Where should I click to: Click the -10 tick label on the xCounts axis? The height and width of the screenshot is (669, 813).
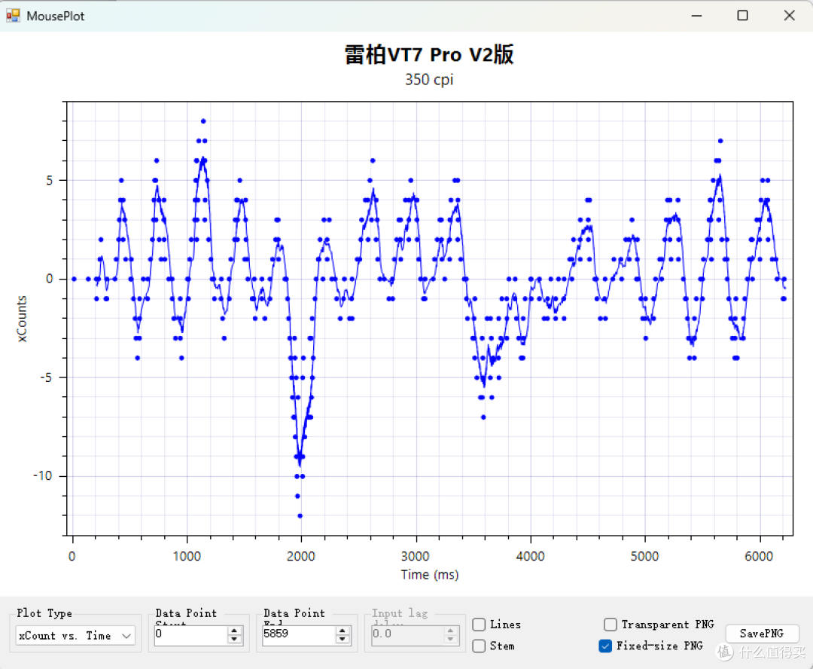tap(43, 475)
